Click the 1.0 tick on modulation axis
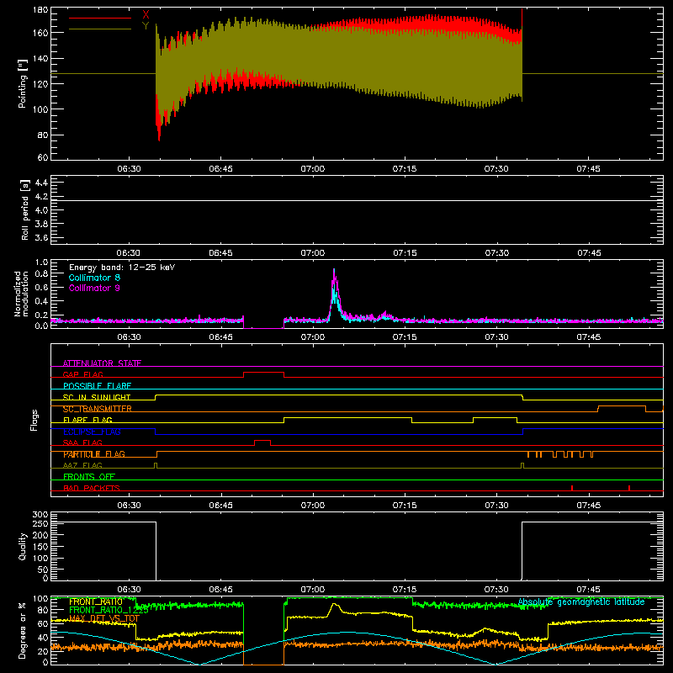Screen dimensions: 673x673 coord(41,262)
